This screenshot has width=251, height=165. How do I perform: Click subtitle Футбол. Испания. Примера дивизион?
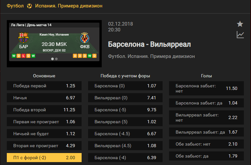pyautogui.click(x=152, y=56)
